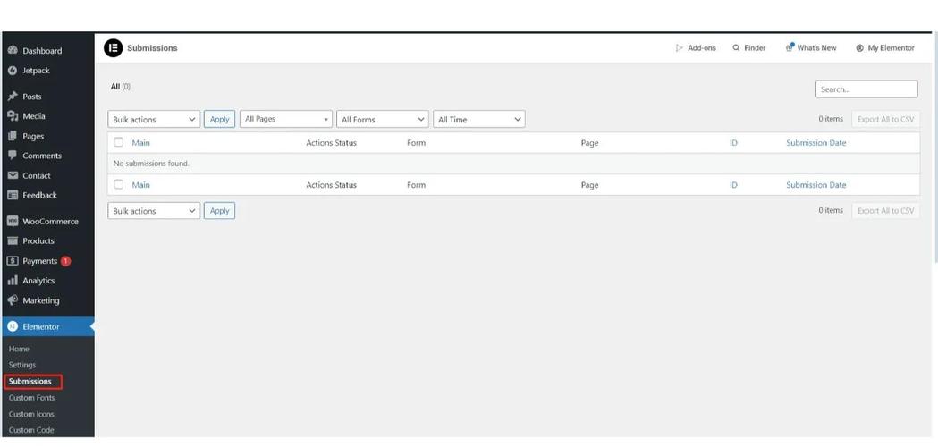
Task: Select Settings under Elementor menu
Action: (22, 365)
